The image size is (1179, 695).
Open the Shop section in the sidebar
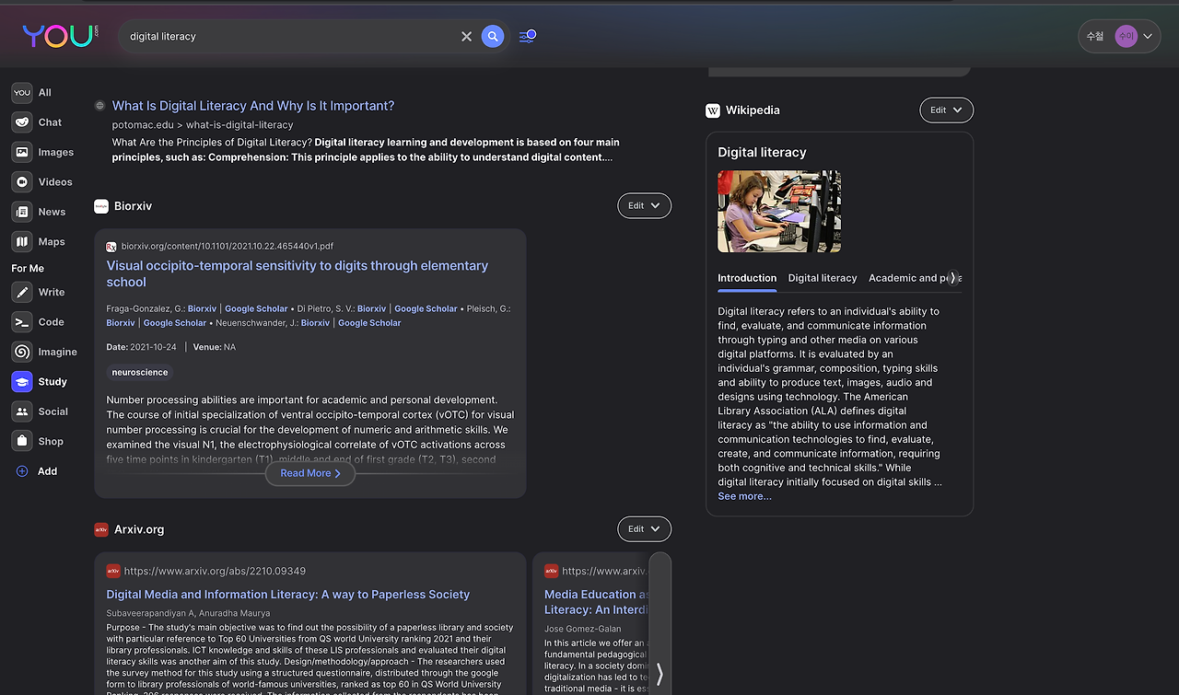point(38,442)
